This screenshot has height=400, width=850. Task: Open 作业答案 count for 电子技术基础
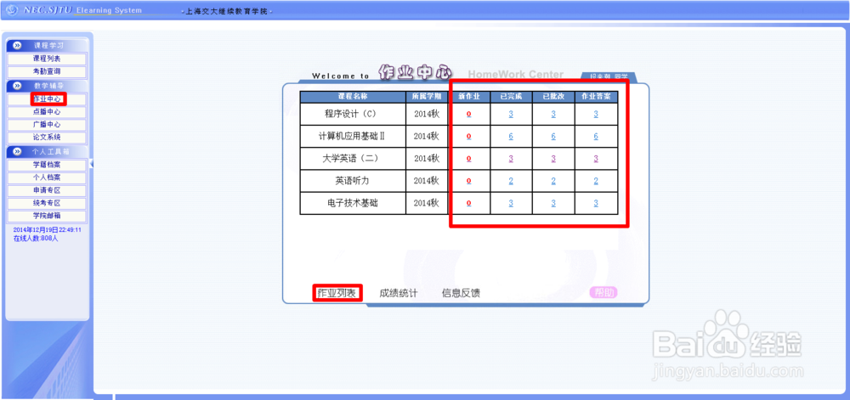pos(596,203)
